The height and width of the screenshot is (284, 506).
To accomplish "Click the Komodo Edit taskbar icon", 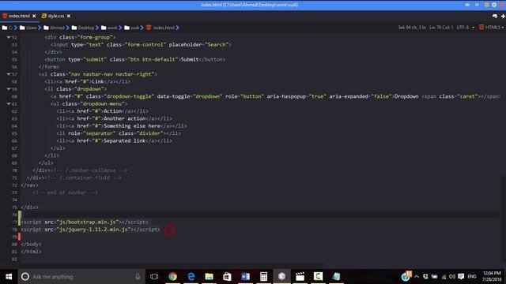I will click(x=281, y=277).
